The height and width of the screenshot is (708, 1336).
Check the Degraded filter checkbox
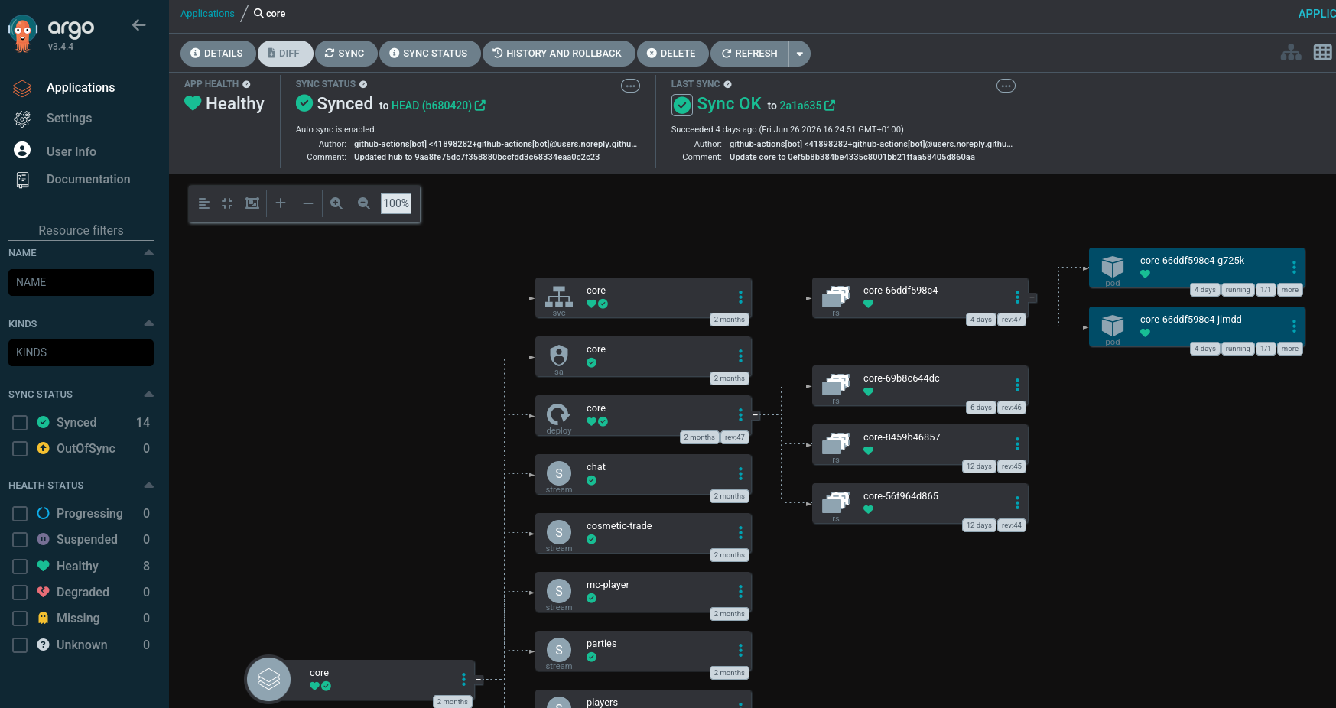pyautogui.click(x=21, y=593)
